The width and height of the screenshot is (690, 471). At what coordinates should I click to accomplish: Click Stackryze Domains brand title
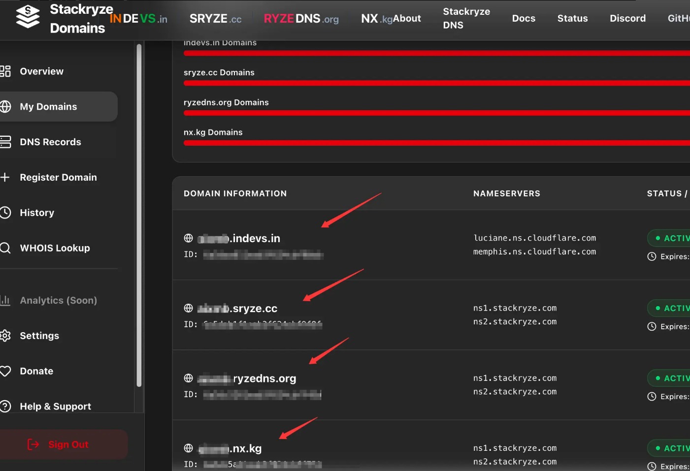click(x=81, y=19)
